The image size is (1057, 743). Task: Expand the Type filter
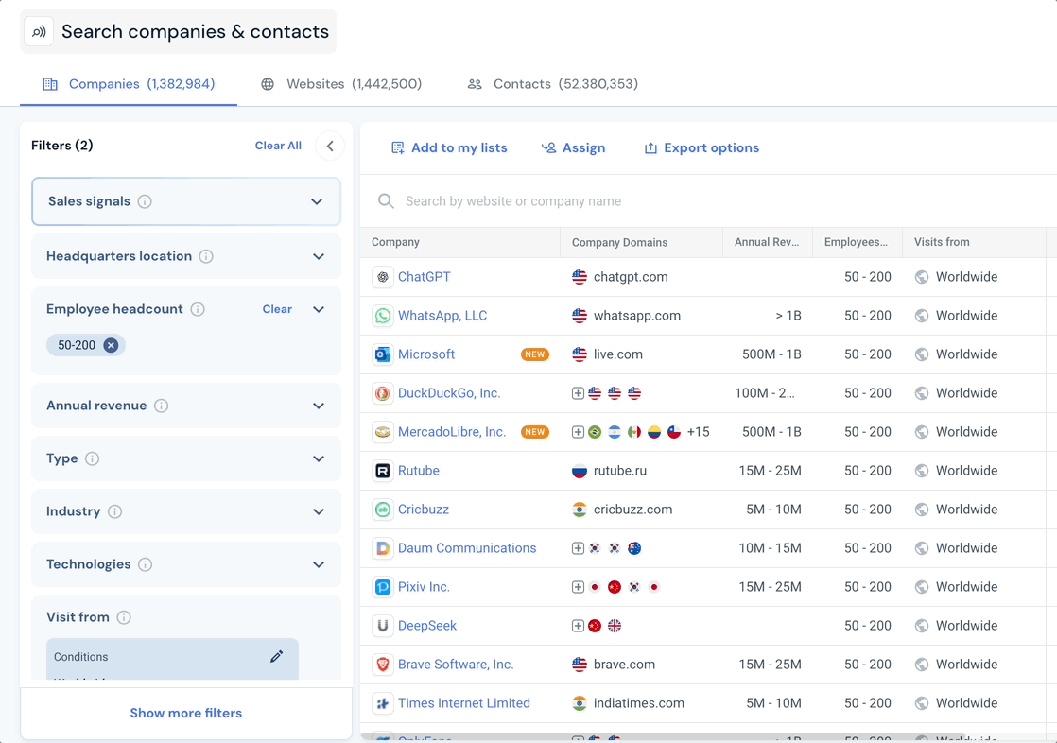(x=319, y=458)
